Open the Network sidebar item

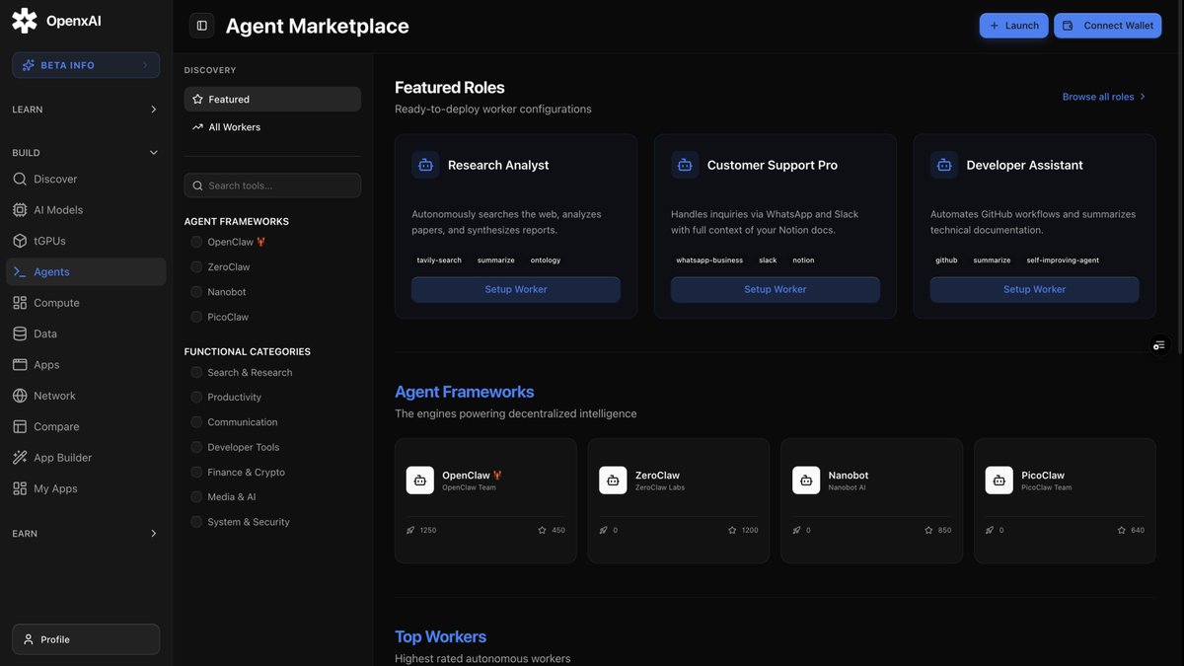tap(86, 396)
